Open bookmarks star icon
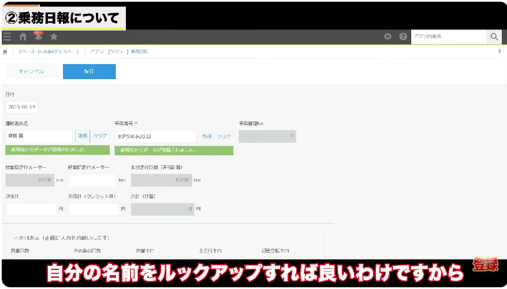Viewport: 507px width, 289px height. [x=54, y=37]
